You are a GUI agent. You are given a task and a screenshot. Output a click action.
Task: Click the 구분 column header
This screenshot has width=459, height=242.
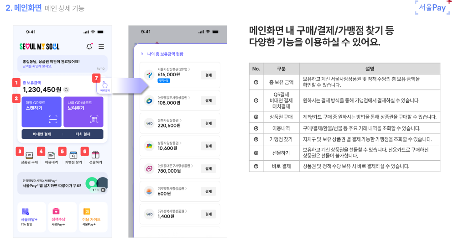(281, 68)
